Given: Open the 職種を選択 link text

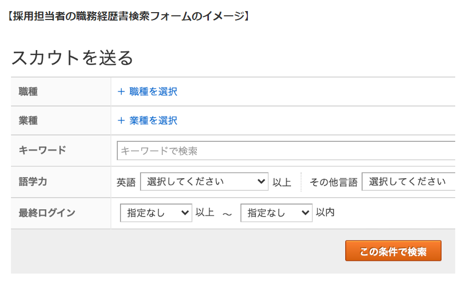Looking at the screenshot, I should (153, 92).
